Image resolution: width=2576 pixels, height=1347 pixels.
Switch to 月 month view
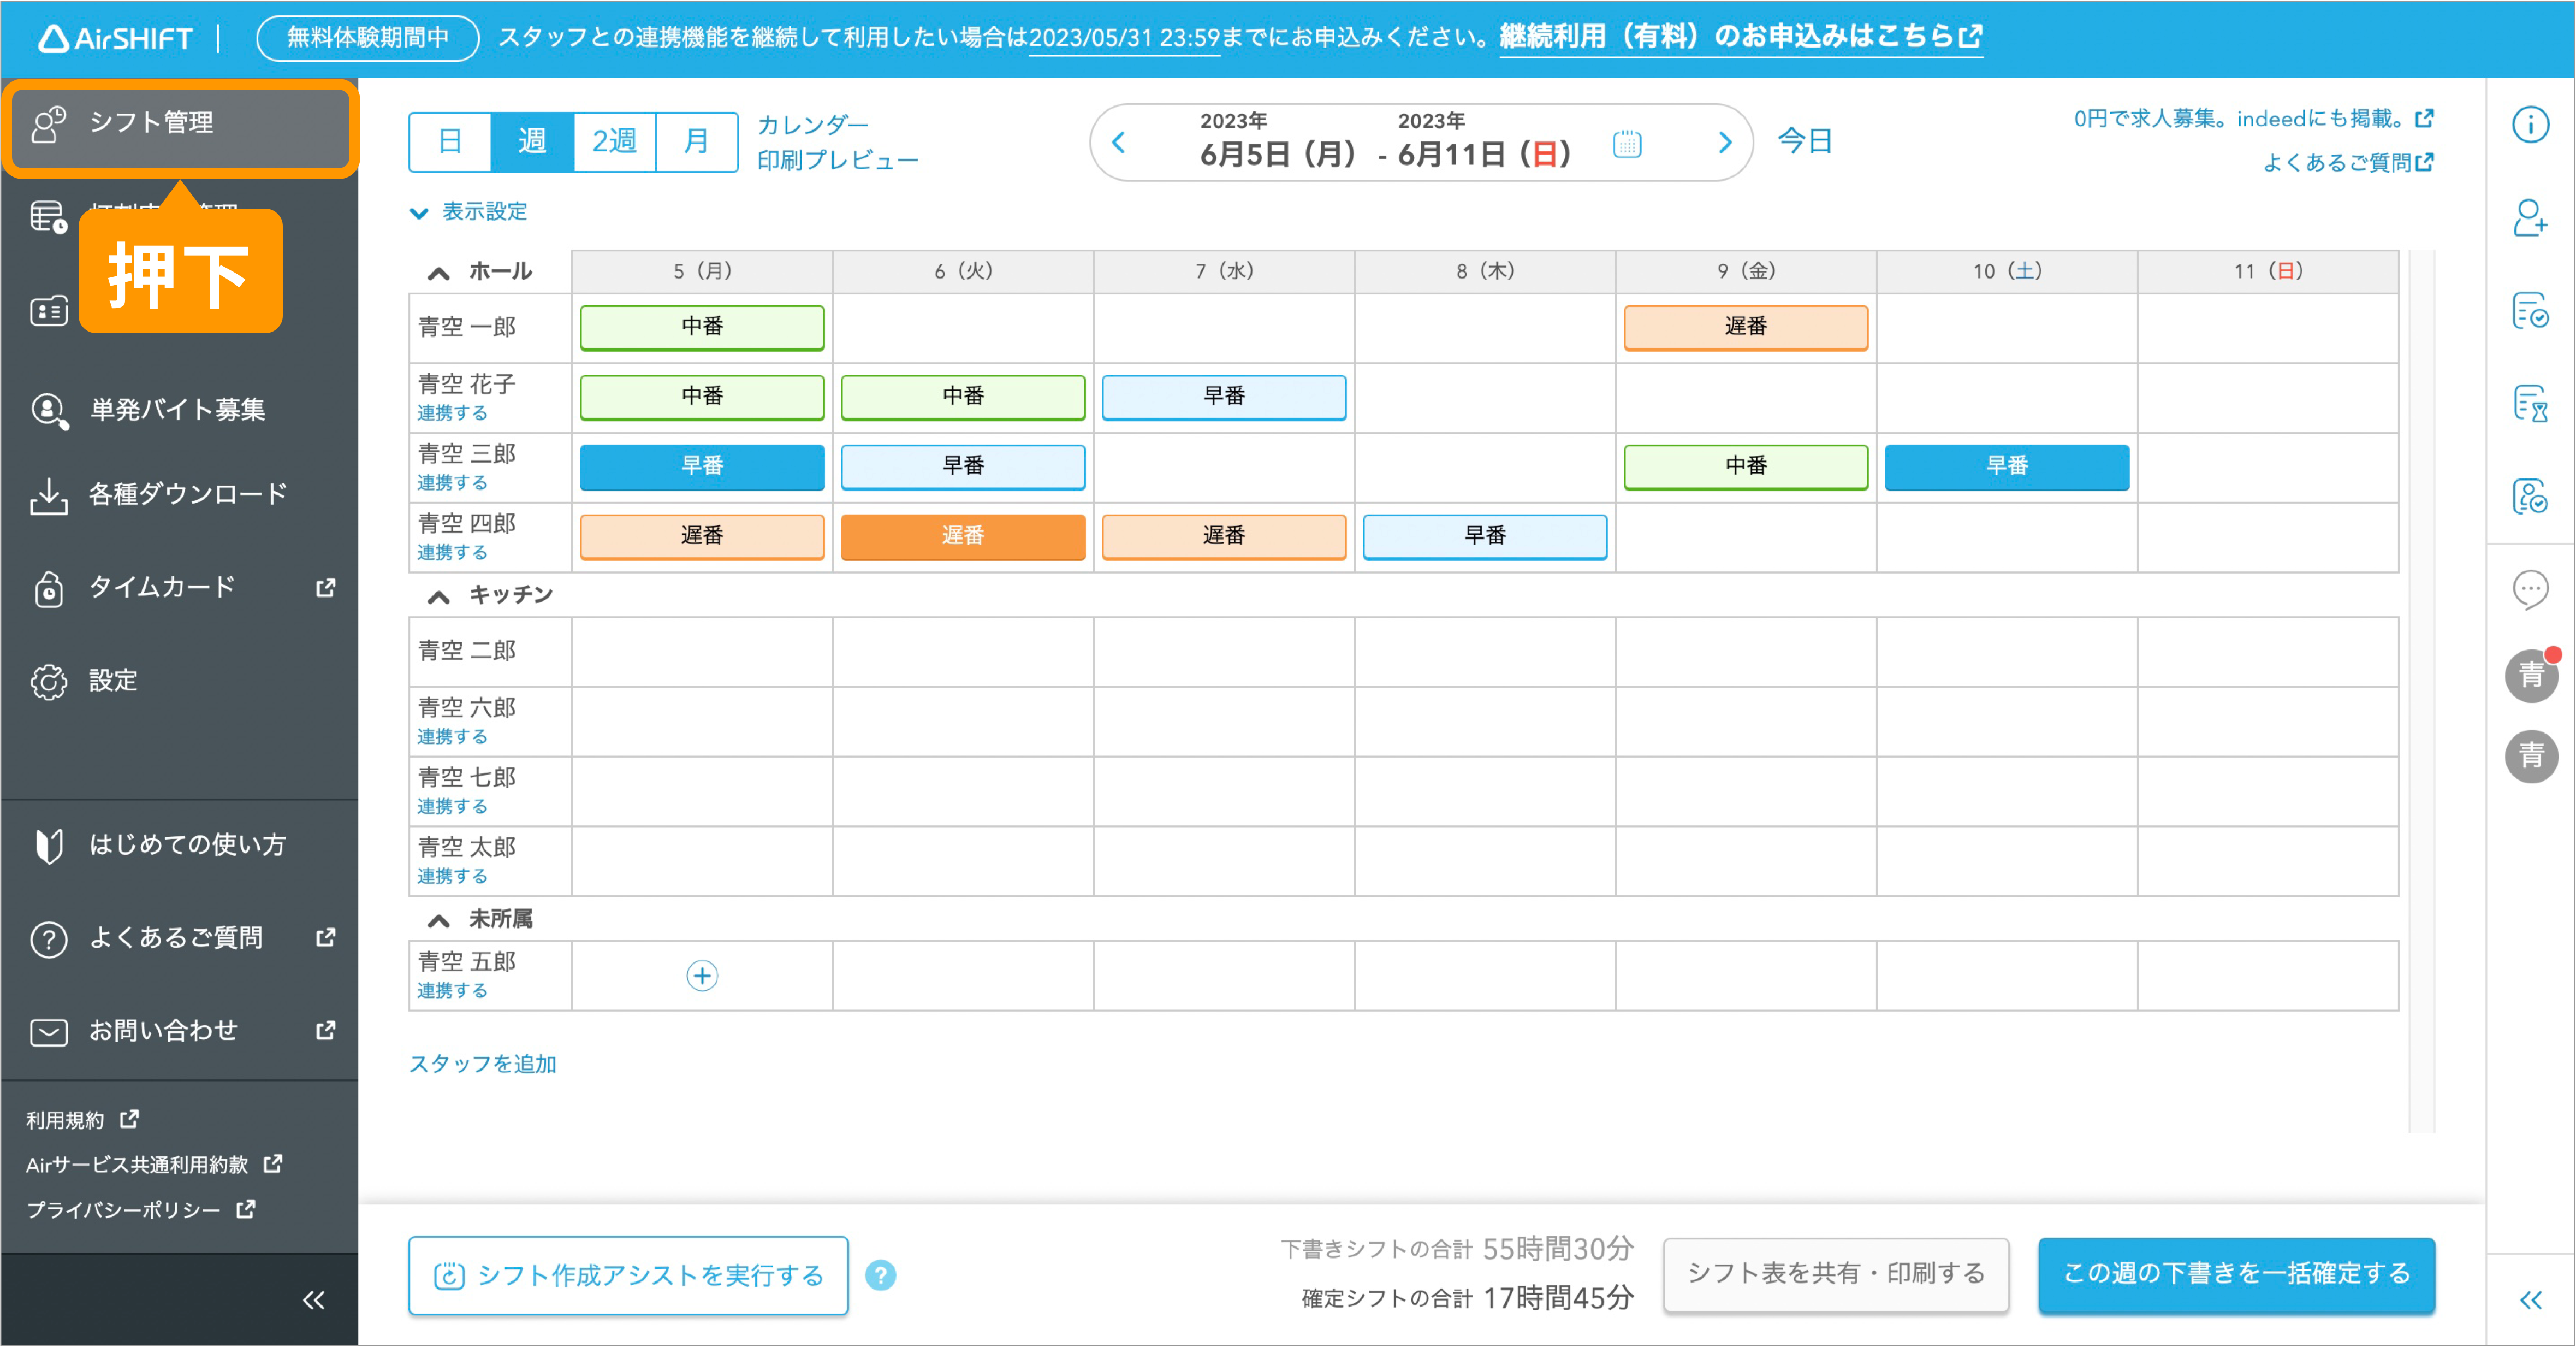(697, 142)
